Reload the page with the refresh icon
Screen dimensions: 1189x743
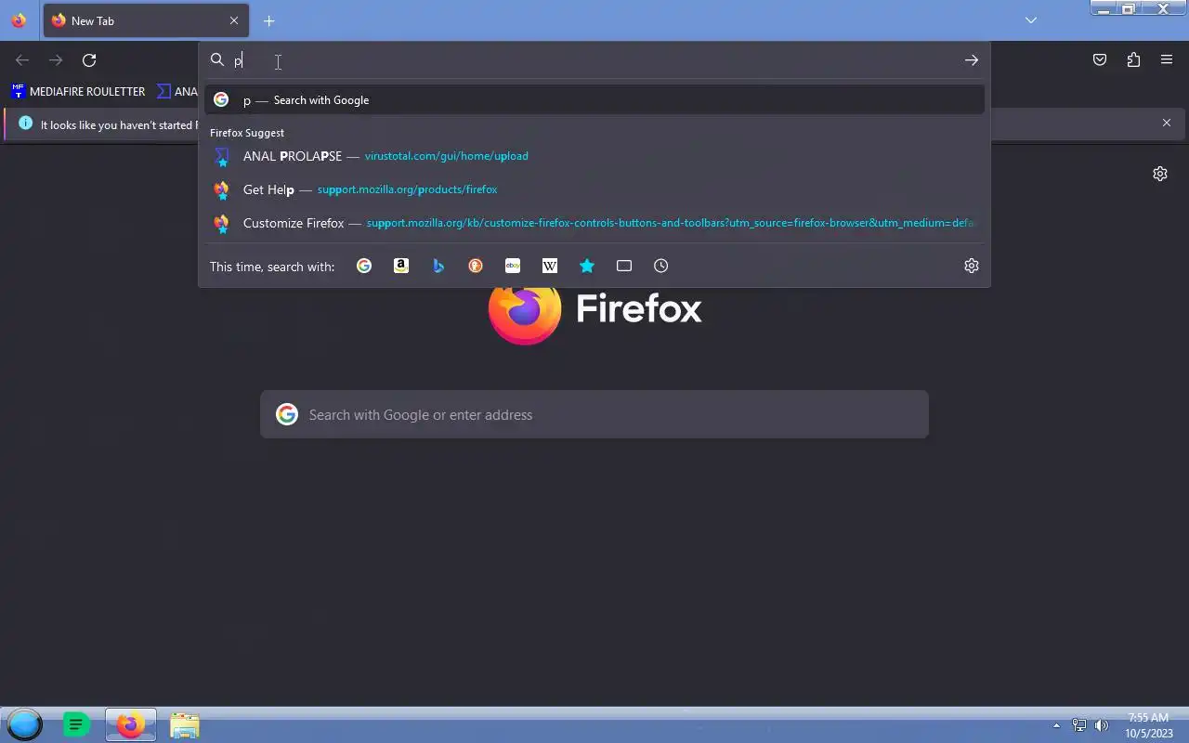(x=89, y=60)
